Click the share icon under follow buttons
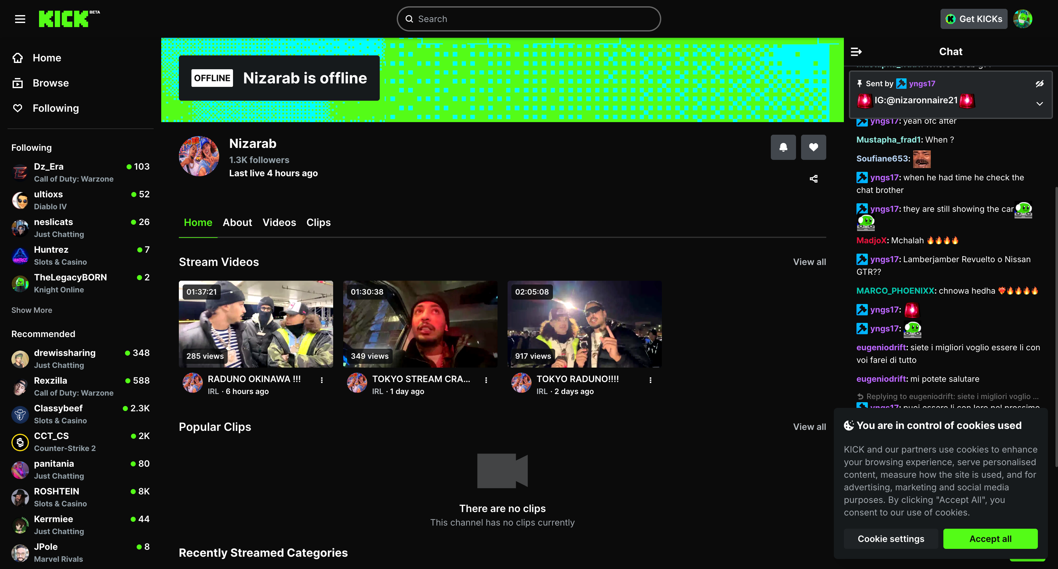1058x569 pixels. pos(813,179)
